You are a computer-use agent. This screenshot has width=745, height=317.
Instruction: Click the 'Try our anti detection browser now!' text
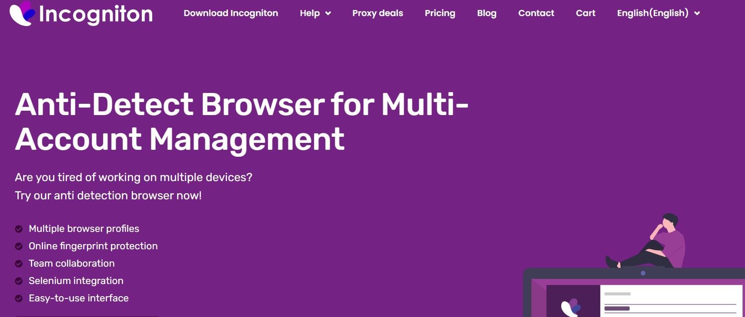(108, 195)
